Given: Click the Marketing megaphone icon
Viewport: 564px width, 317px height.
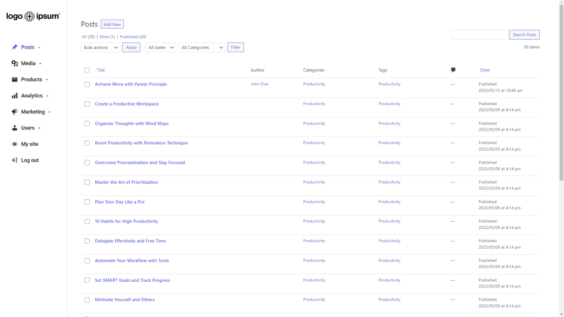Looking at the screenshot, I should tap(15, 112).
